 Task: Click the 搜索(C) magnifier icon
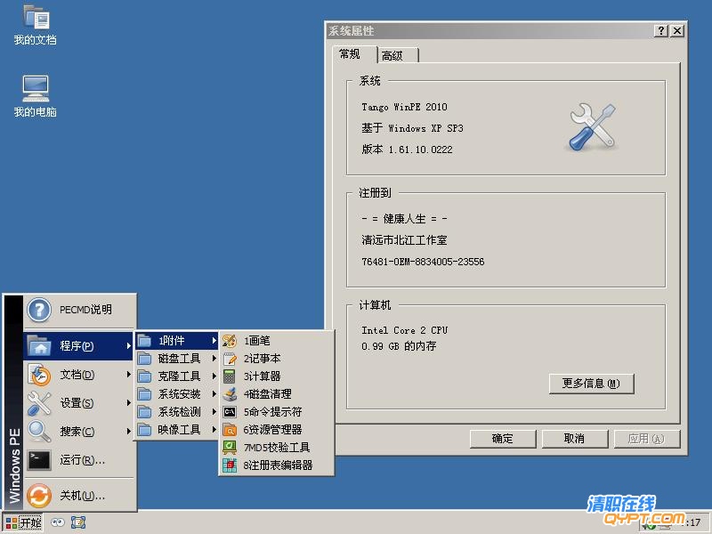pyautogui.click(x=39, y=432)
